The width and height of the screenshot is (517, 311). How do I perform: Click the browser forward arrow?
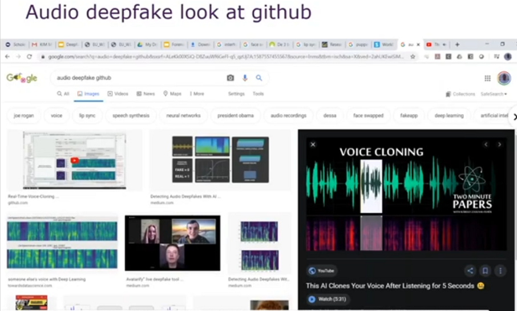click(x=18, y=56)
